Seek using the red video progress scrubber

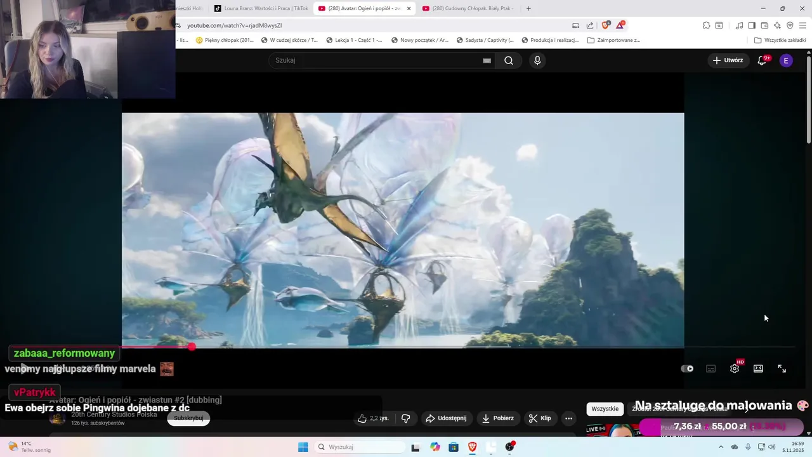tap(192, 347)
